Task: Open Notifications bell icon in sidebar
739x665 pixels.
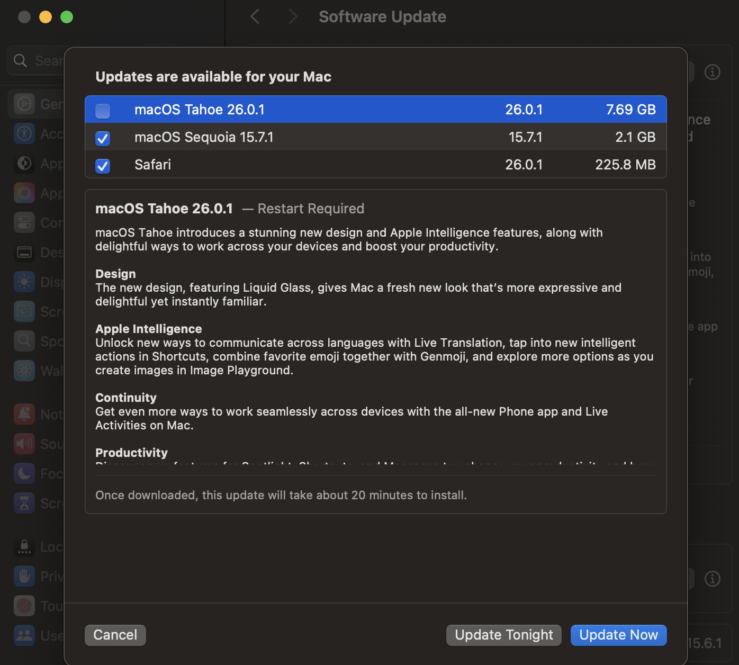Action: pos(24,414)
